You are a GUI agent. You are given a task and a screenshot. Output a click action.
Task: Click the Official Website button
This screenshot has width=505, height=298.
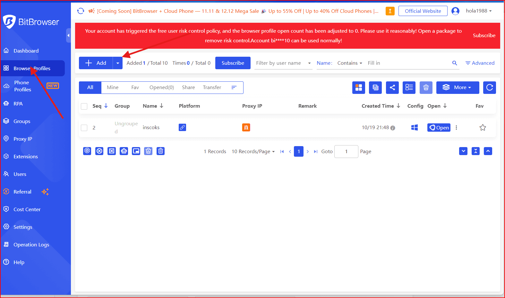423,11
